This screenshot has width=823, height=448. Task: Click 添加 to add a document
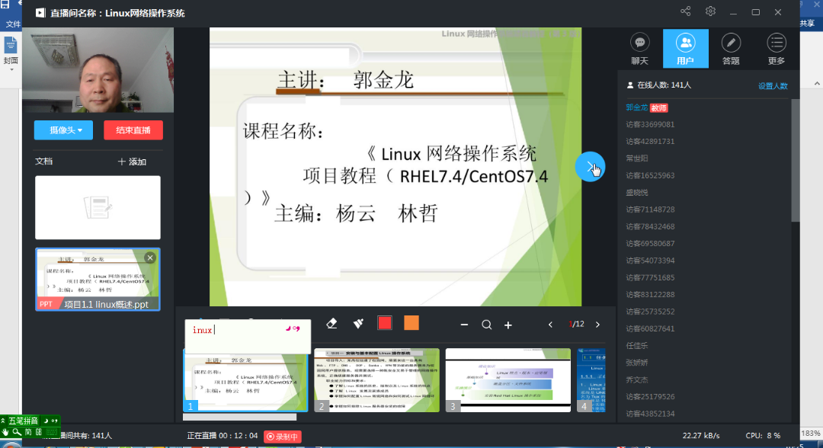point(133,162)
